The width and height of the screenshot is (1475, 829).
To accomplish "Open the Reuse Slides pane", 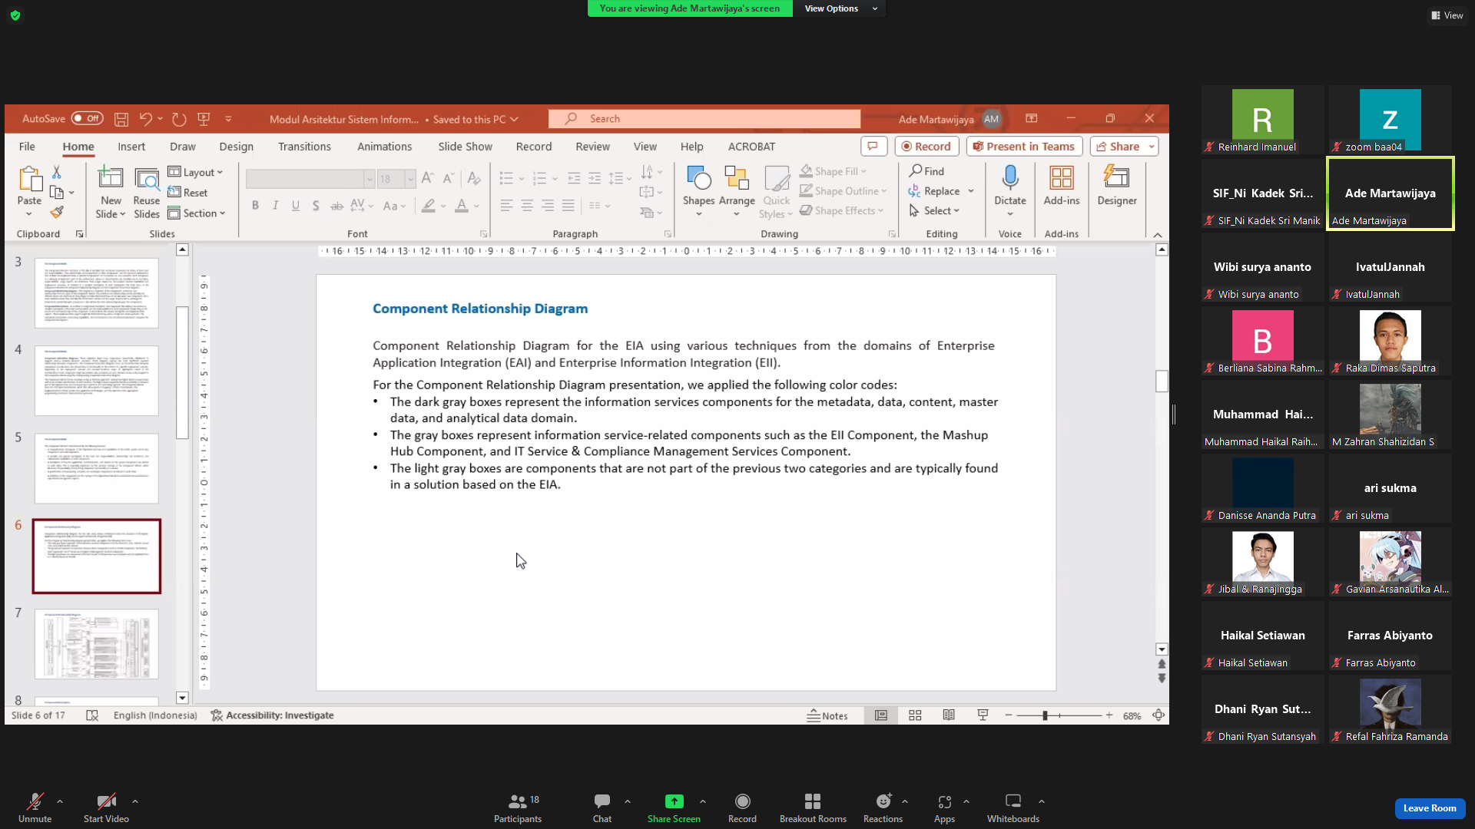I will click(x=146, y=193).
